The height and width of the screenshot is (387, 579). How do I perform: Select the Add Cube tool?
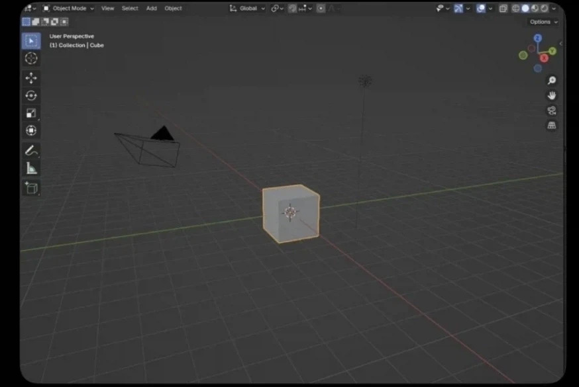(x=31, y=188)
